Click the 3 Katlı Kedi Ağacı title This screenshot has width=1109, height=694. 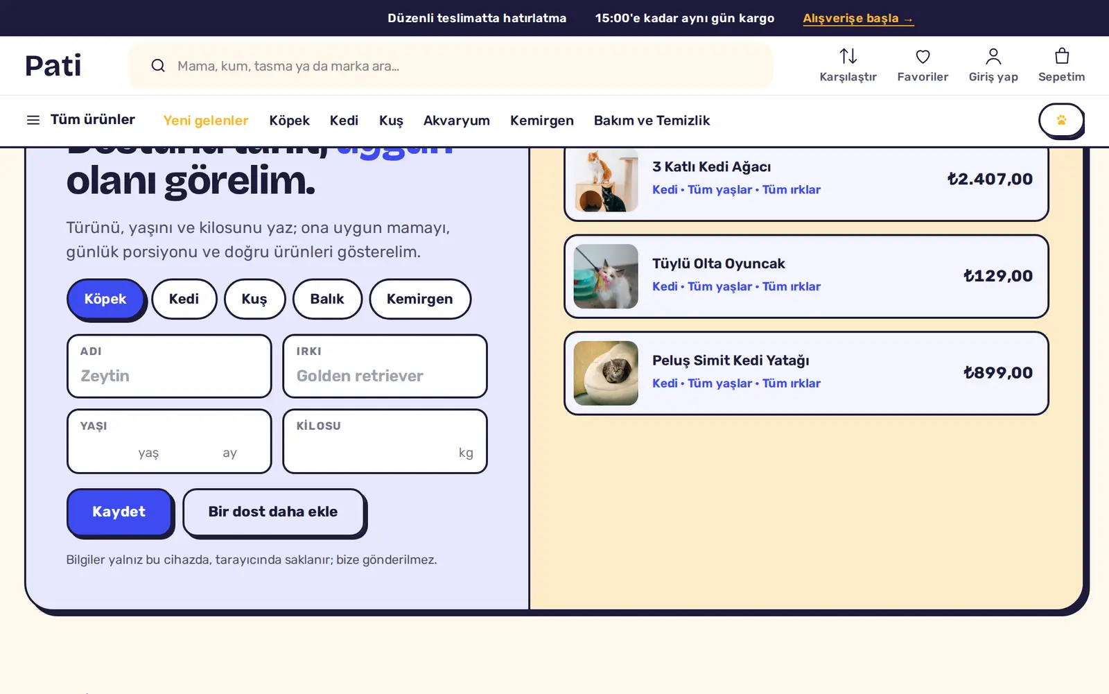coord(711,167)
